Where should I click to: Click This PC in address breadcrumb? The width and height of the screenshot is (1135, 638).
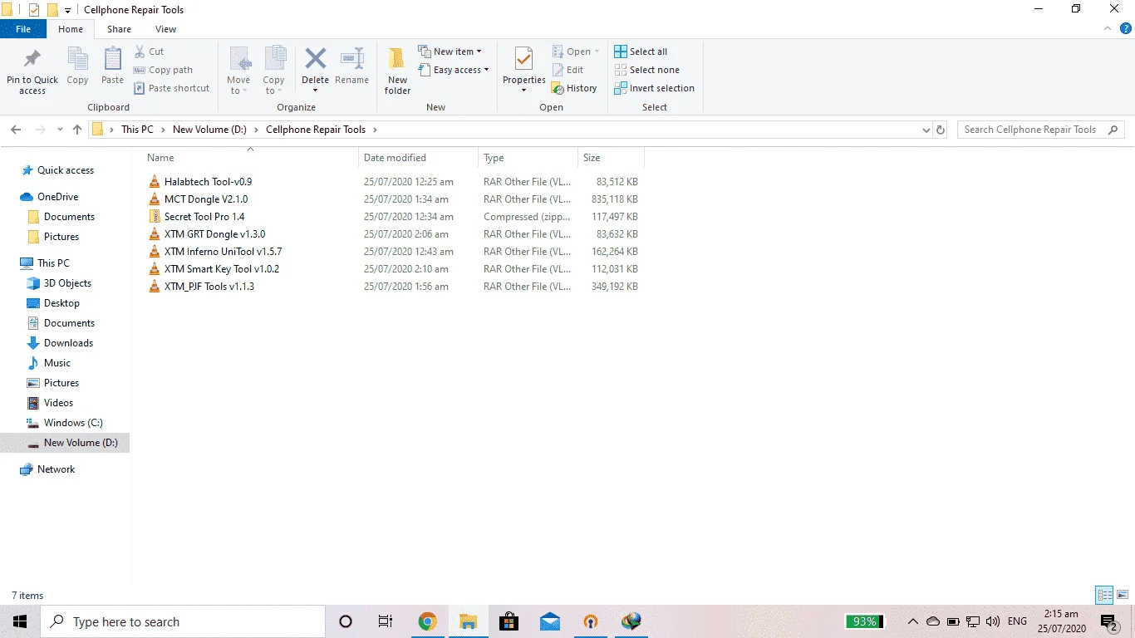[137, 130]
